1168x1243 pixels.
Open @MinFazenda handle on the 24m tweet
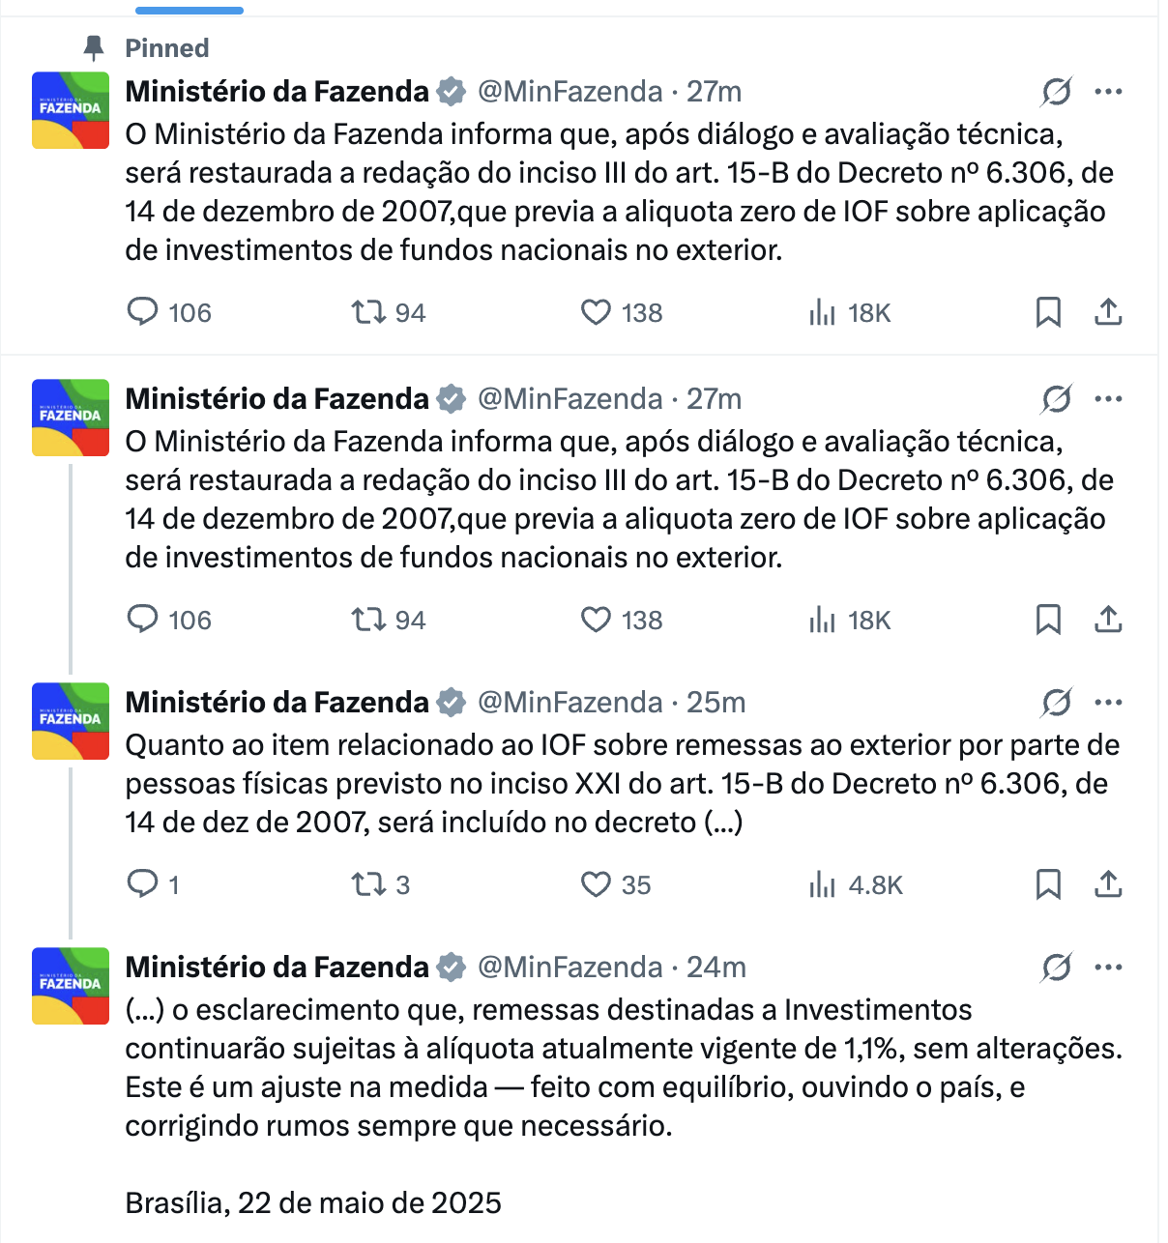(x=570, y=968)
